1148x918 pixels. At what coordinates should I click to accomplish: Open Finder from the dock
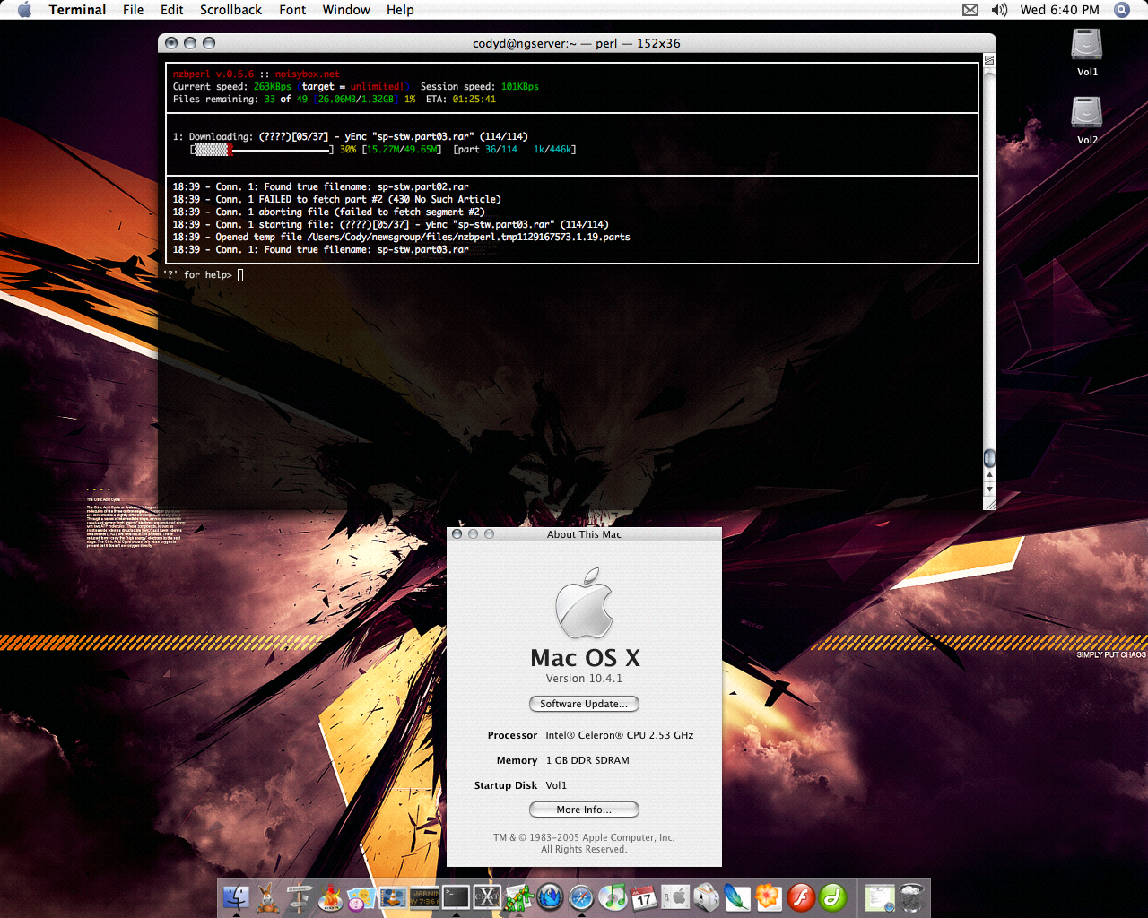tap(236, 897)
